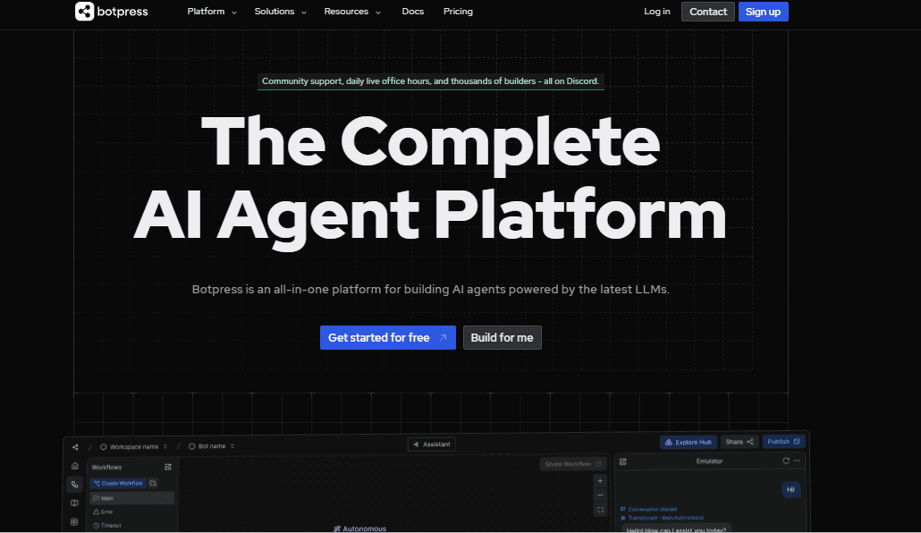
Task: Click the Discord community support banner
Action: click(x=430, y=81)
